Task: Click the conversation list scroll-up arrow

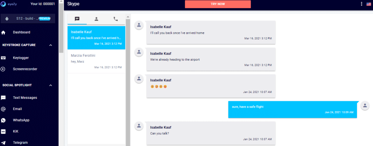Action: (x=128, y=17)
